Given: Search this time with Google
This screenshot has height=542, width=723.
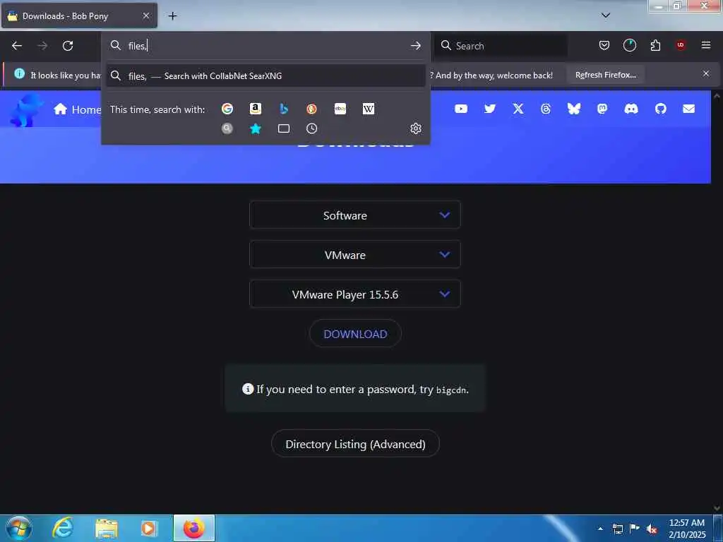Looking at the screenshot, I should [227, 109].
